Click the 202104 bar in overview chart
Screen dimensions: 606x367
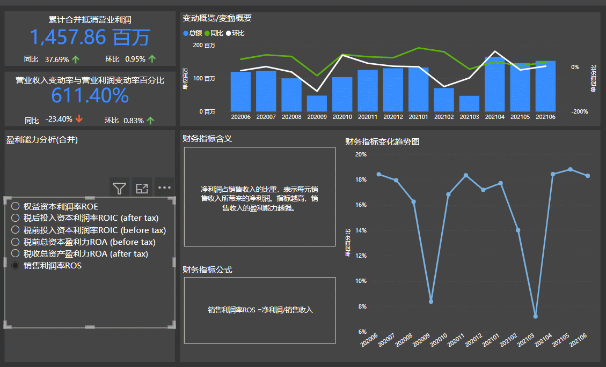[x=495, y=84]
